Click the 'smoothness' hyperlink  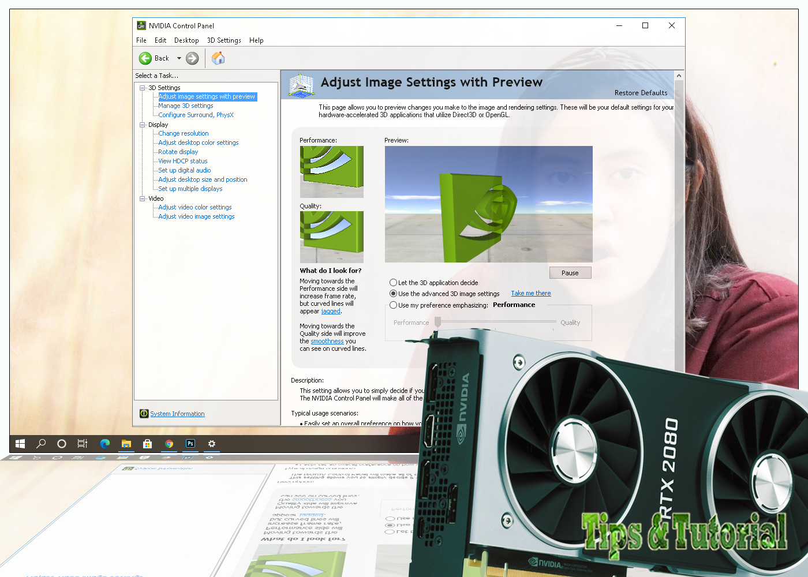click(x=327, y=341)
